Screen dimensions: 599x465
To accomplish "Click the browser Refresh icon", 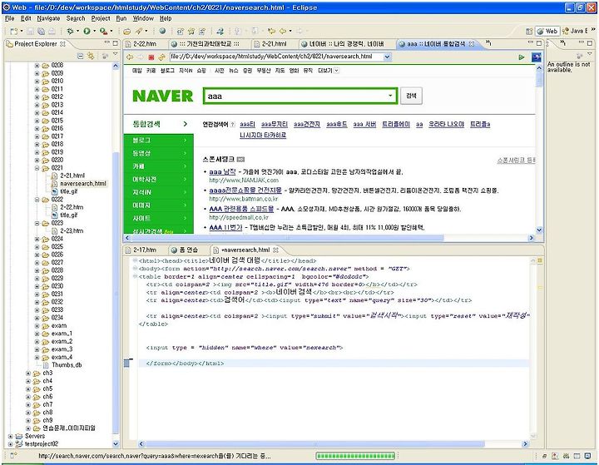I will pyautogui.click(x=161, y=57).
